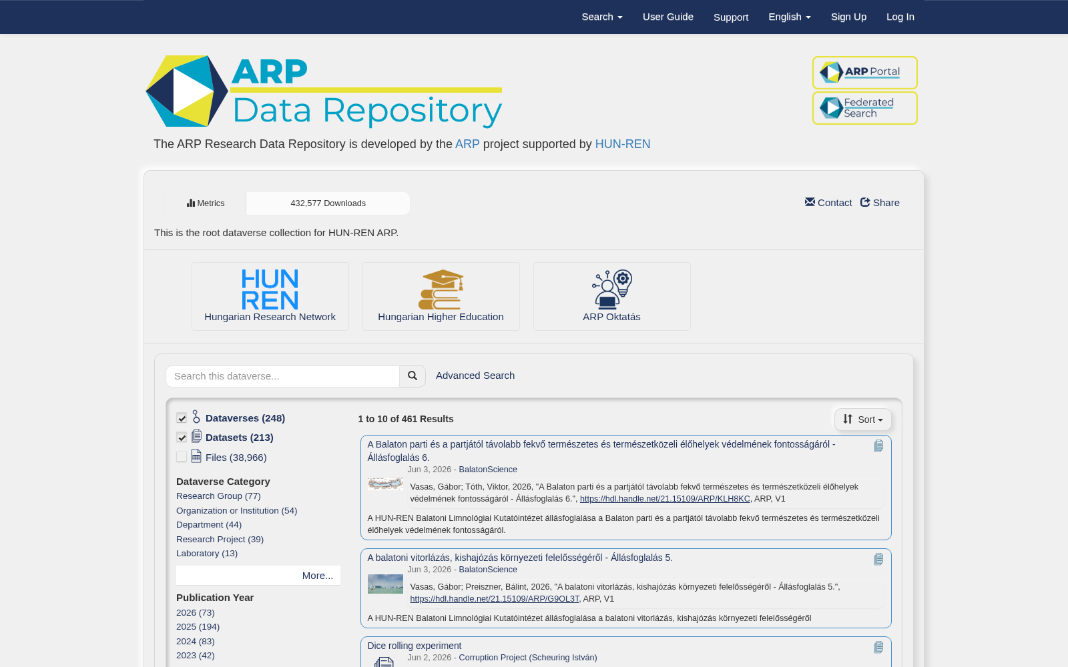Click Sign Up in navbar
The height and width of the screenshot is (667, 1068).
848,17
